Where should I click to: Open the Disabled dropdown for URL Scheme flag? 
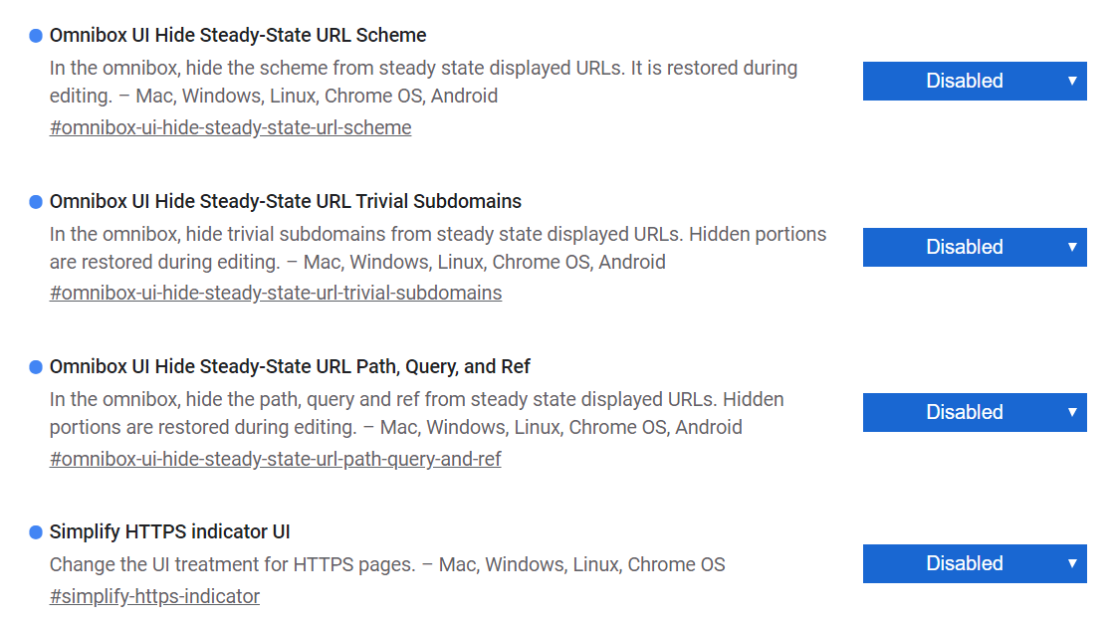(974, 81)
